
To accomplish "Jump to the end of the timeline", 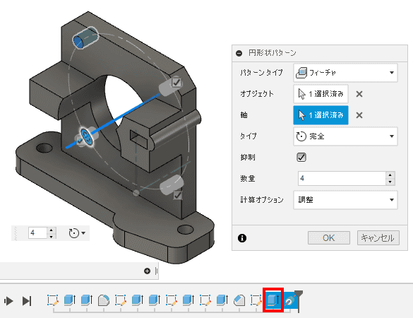I will click(x=27, y=301).
